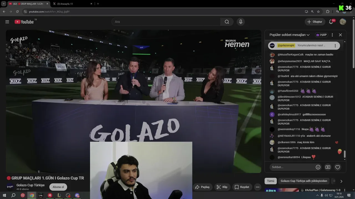The height and width of the screenshot is (199, 355).
Task: Bookmark this page with the star icon
Action: 318,12
